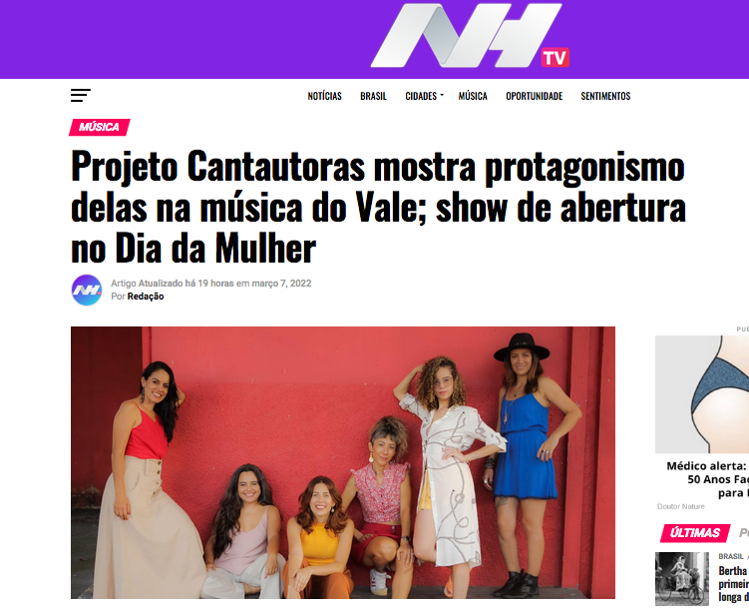
Task: Click the TV badge on the logo
Action: coord(555,57)
